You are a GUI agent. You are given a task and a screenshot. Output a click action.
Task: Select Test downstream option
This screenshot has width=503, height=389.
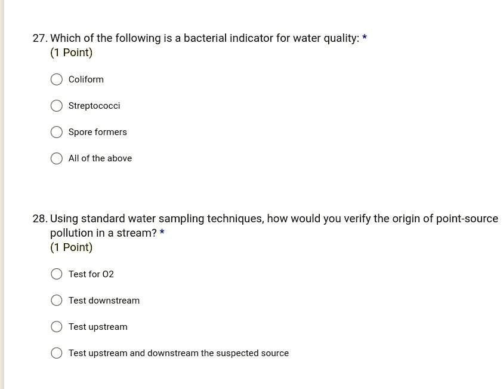coord(56,300)
